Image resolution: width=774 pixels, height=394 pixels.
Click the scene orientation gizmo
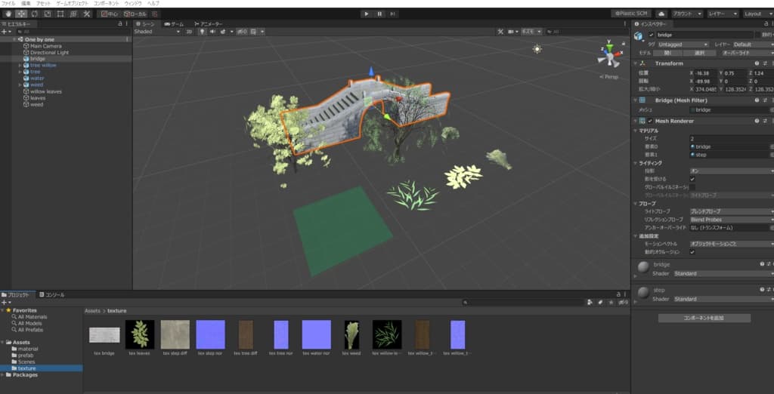point(608,56)
